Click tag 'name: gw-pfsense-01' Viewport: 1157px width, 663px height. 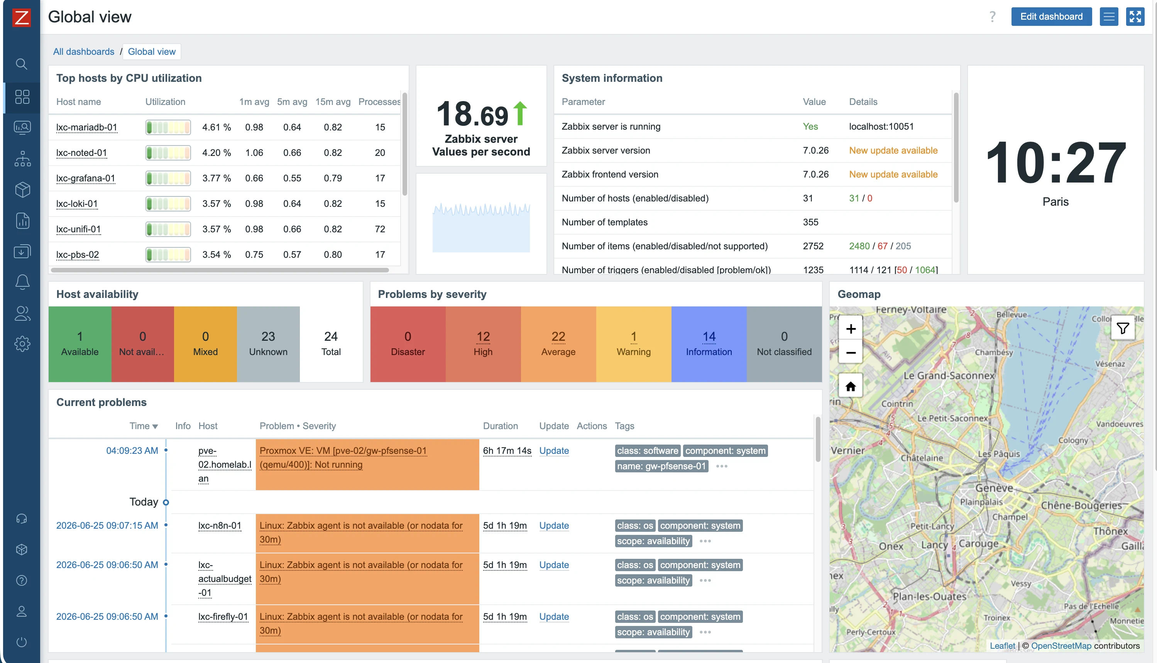661,466
